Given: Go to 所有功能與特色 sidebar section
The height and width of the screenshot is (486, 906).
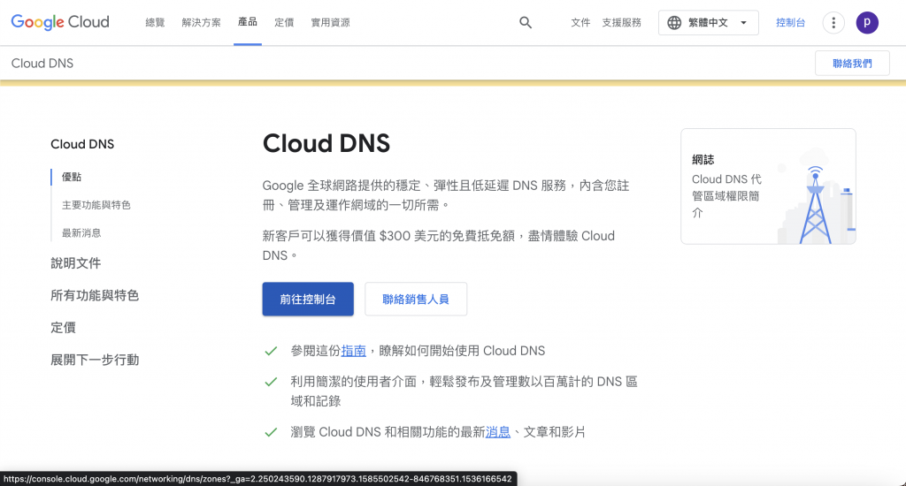Looking at the screenshot, I should 95,295.
